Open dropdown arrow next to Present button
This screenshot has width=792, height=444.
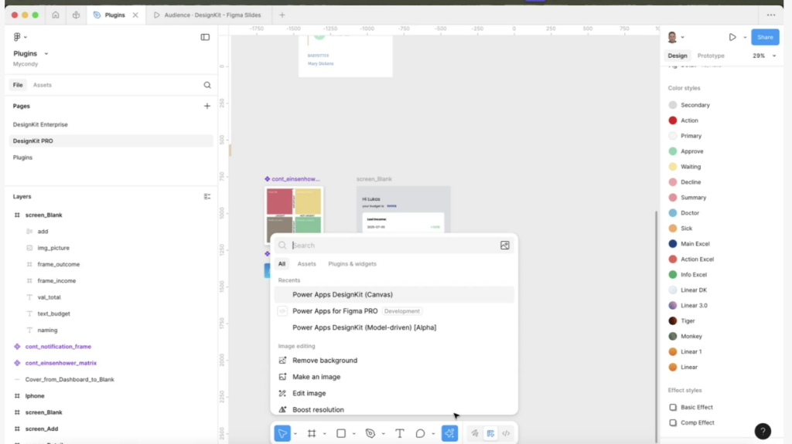pyautogui.click(x=745, y=37)
